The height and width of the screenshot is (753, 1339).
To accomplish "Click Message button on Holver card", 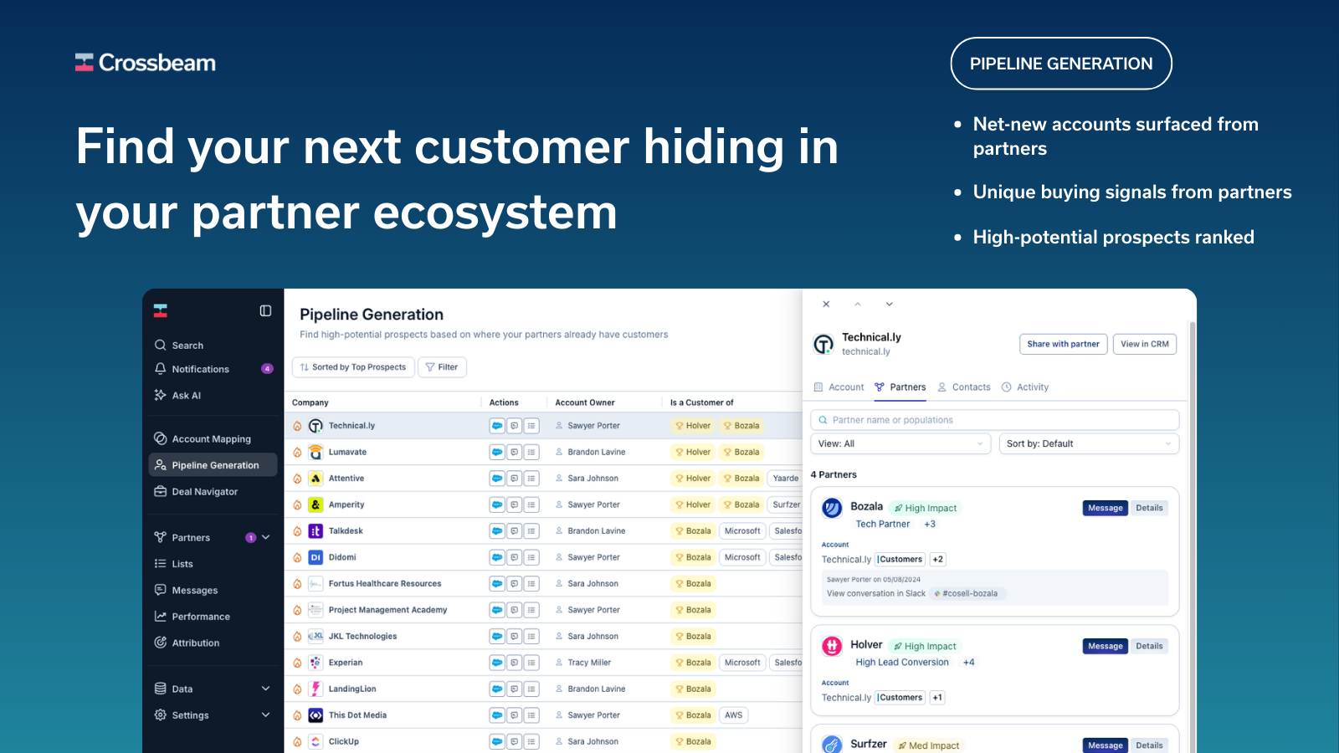I will tap(1106, 646).
